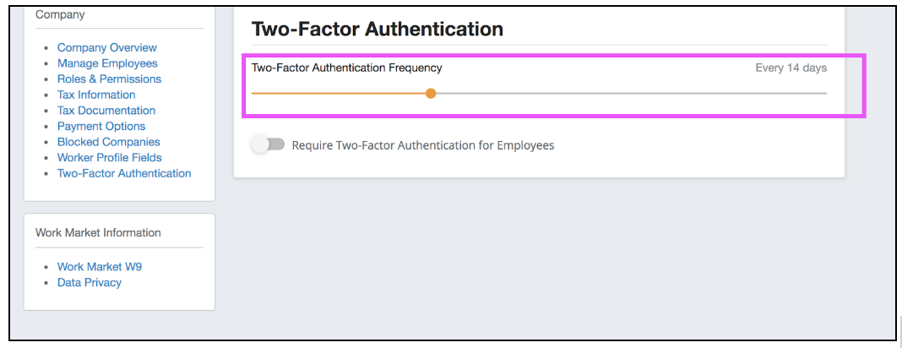902x348 pixels.
Task: Enable Require Two-Factor Authentication for Employees switch
Action: [x=269, y=145]
